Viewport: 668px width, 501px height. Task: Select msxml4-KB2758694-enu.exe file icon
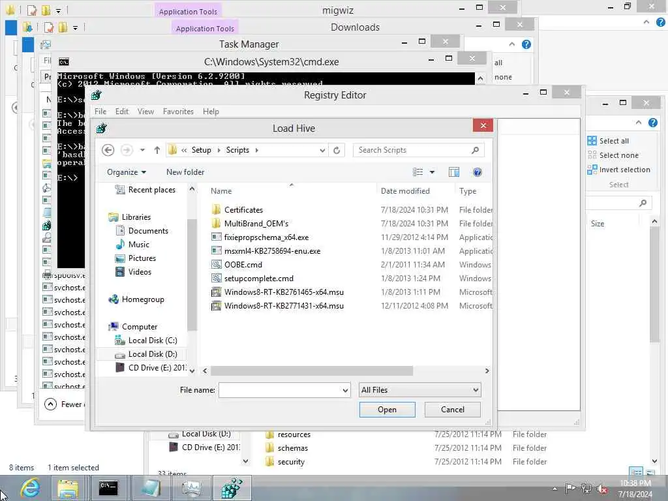coord(217,251)
